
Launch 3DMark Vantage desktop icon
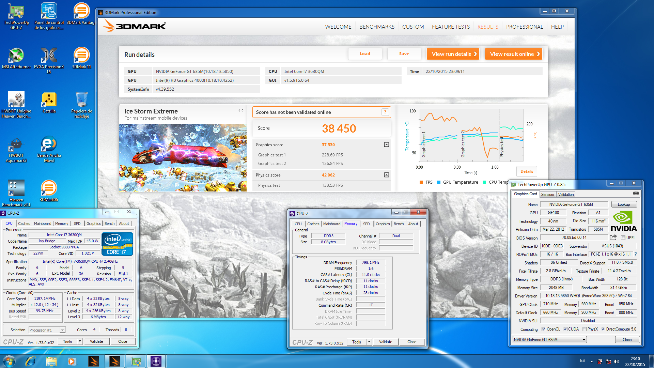tap(81, 14)
